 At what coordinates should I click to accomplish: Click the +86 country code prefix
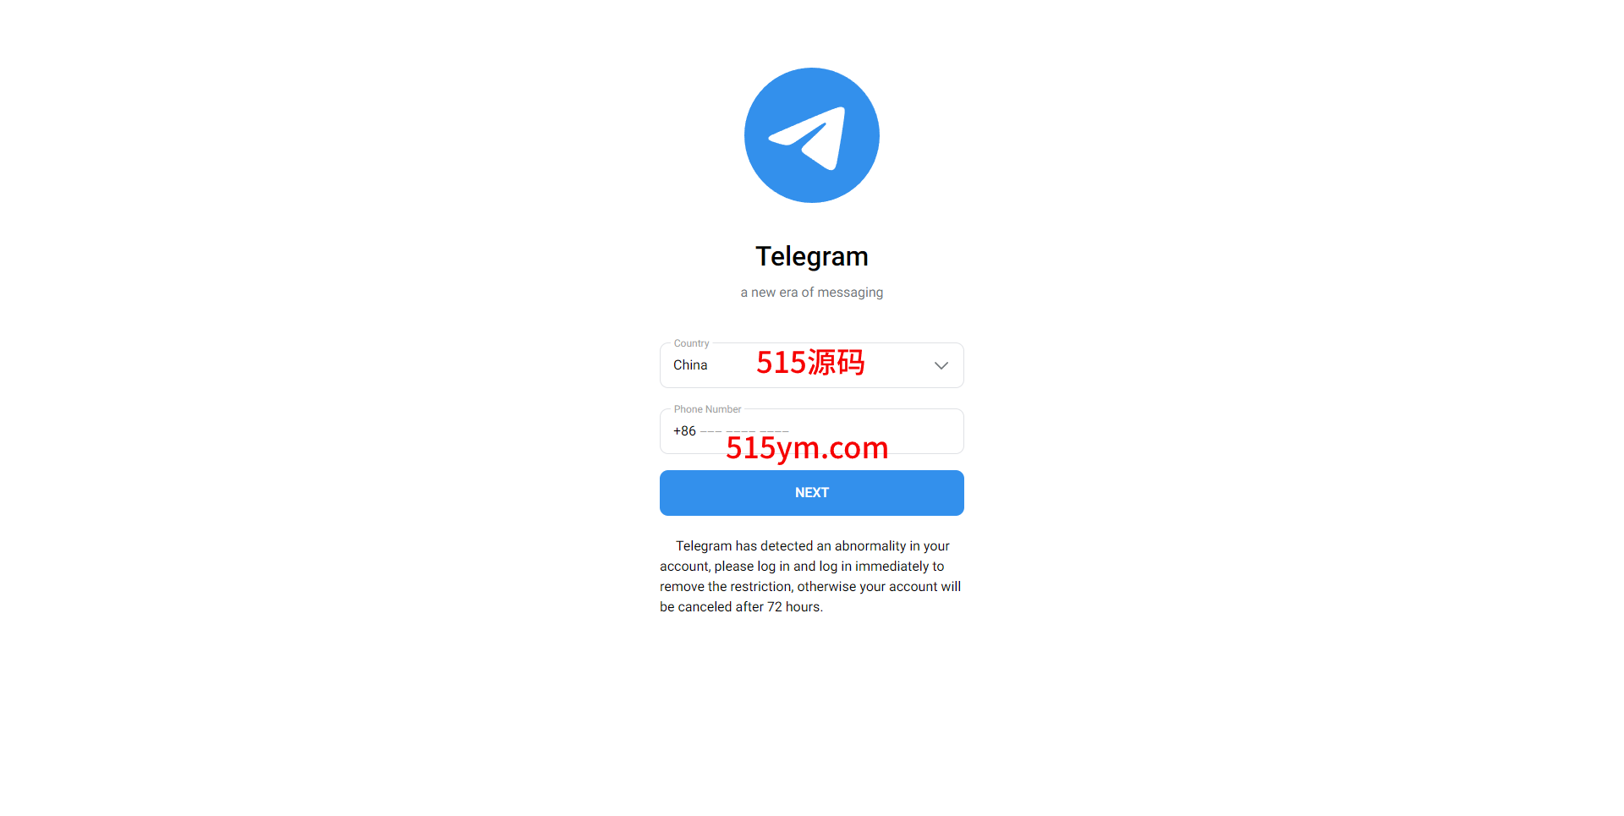[684, 431]
